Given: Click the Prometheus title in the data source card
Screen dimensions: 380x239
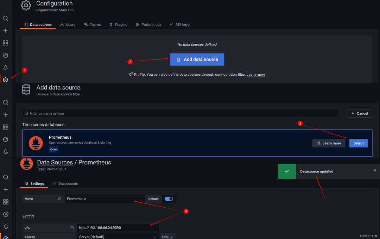Looking at the screenshot, I should coord(60,137).
